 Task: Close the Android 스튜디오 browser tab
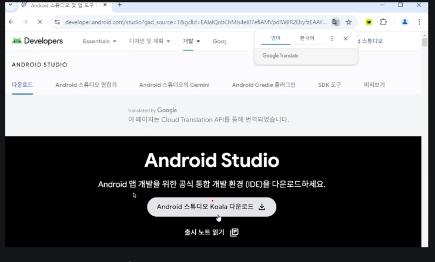pyautogui.click(x=105, y=5)
